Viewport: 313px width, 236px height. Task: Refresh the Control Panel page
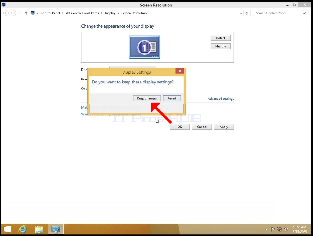click(247, 13)
